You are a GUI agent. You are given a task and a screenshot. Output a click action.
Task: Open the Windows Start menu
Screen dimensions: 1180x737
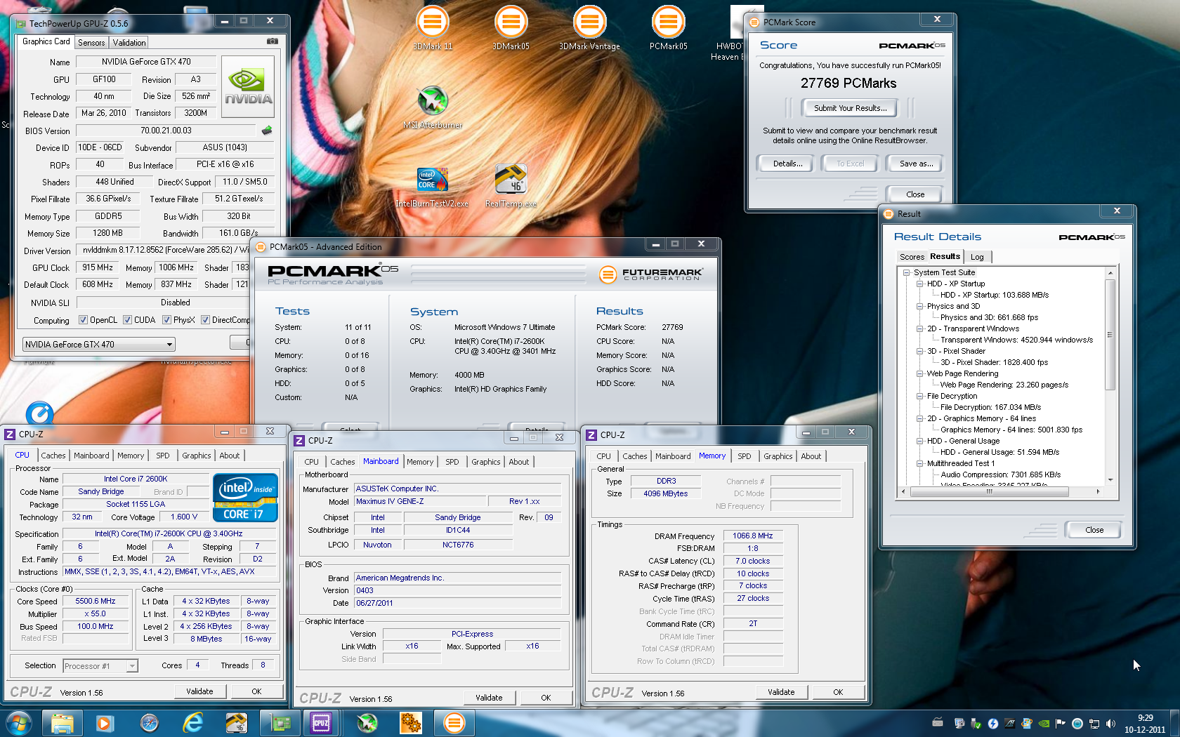point(18,723)
